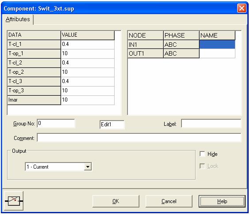The image size is (250, 215).
Task: Edit the T-cl_2 value cell
Action: tap(88, 63)
